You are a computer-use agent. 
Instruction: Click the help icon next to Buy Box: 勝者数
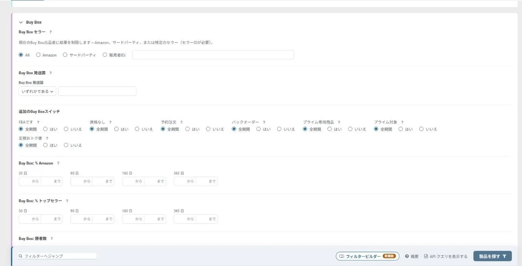click(51, 239)
